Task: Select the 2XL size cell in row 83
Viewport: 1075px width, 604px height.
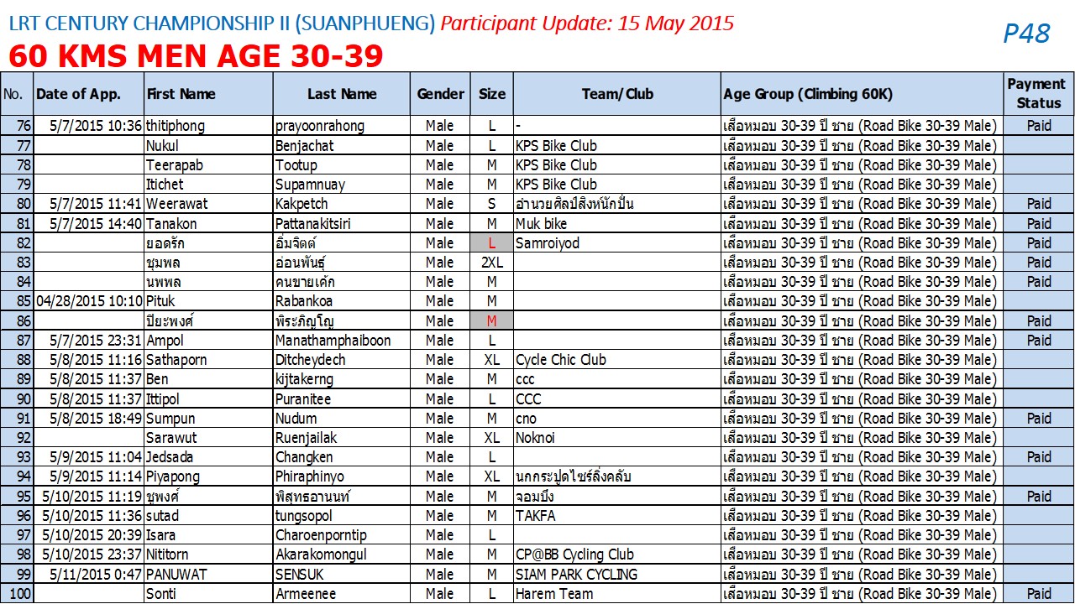Action: click(492, 262)
